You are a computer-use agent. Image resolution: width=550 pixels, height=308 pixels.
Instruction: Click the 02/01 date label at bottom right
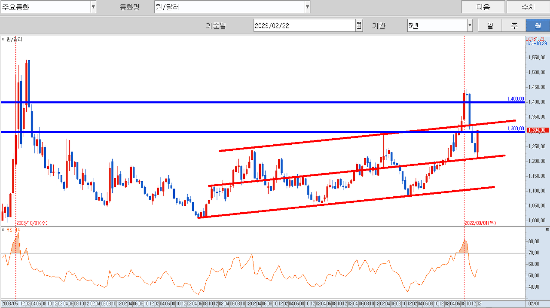(533, 303)
